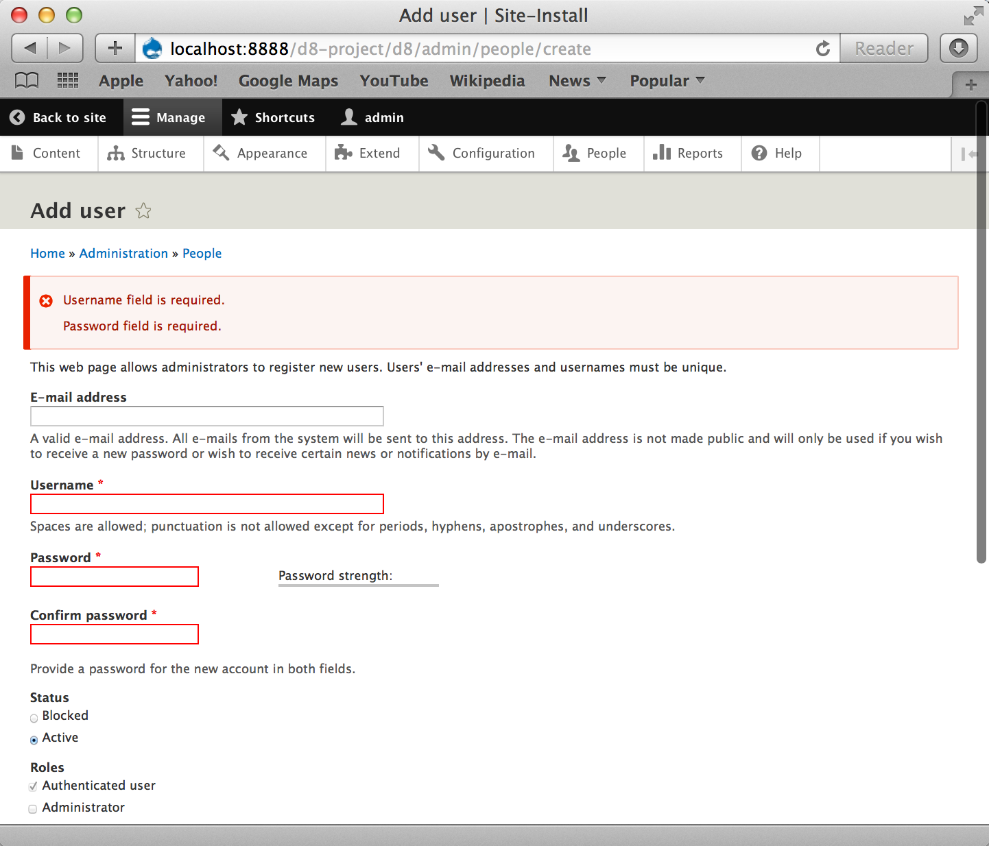Click the Help question mark icon
The image size is (989, 846).
[759, 153]
